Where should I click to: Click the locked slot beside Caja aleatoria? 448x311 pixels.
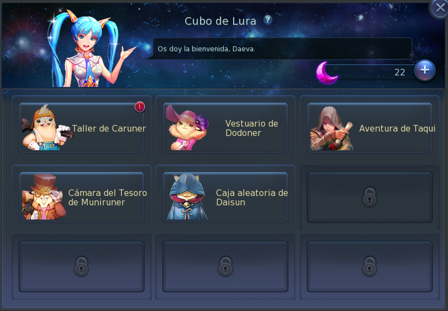pos(370,197)
